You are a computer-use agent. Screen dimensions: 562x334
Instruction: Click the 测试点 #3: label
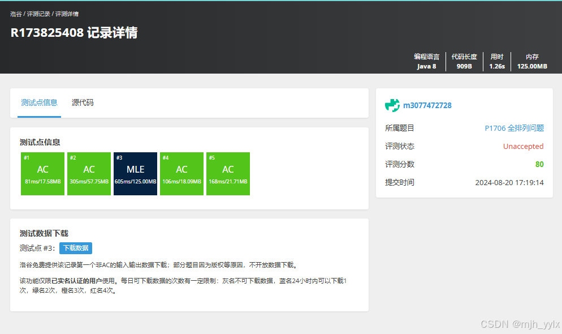click(37, 249)
